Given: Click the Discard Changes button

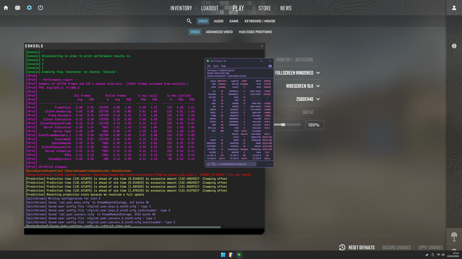Looking at the screenshot, I should tap(396, 247).
